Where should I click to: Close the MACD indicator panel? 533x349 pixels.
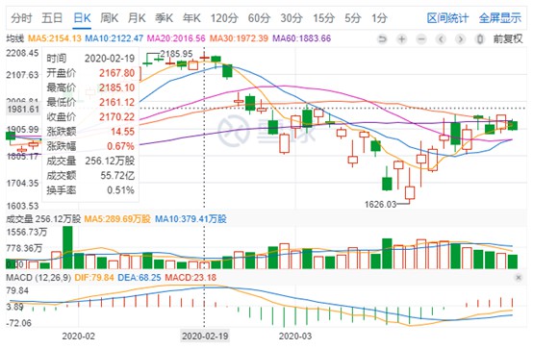click(518, 278)
